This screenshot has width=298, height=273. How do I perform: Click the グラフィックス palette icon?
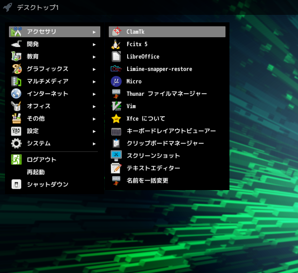[17, 69]
